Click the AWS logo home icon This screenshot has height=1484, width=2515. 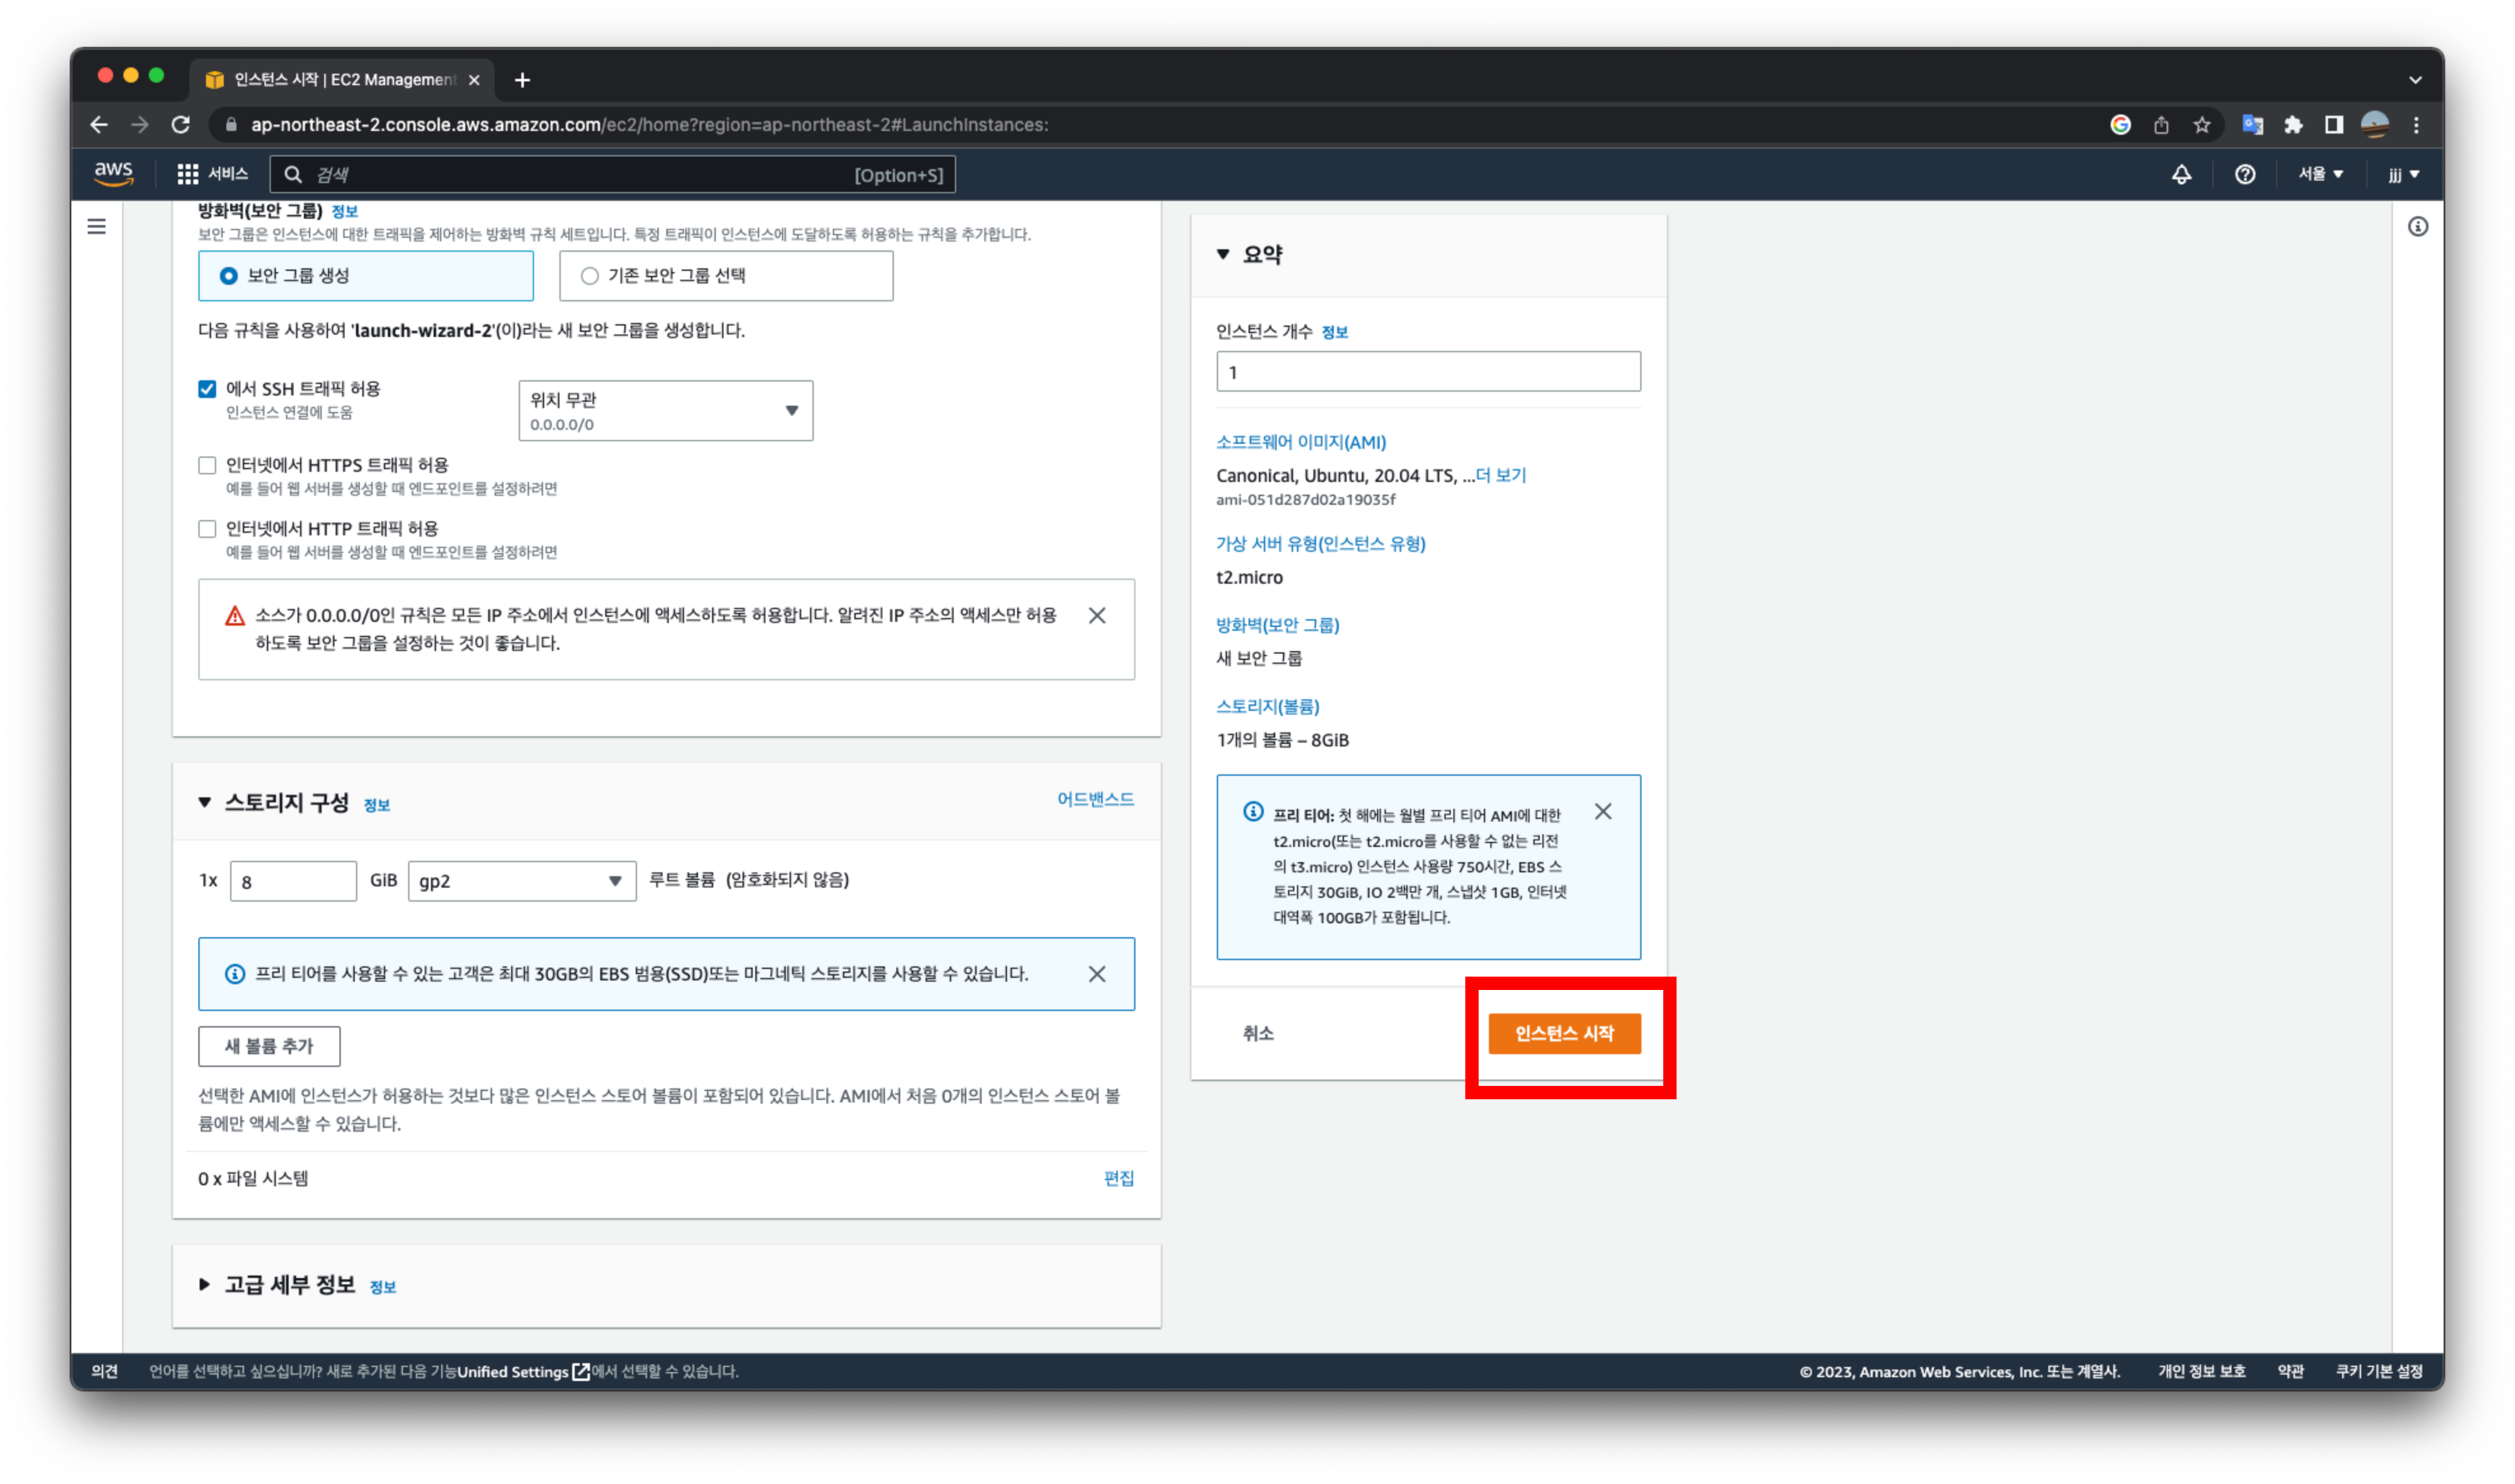click(113, 173)
